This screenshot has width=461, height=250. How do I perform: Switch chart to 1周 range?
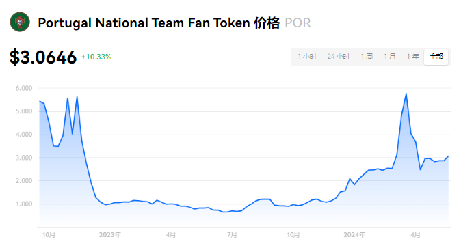point(367,57)
